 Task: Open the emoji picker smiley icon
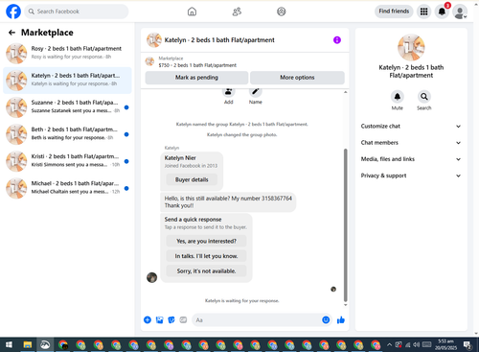pyautogui.click(x=326, y=320)
